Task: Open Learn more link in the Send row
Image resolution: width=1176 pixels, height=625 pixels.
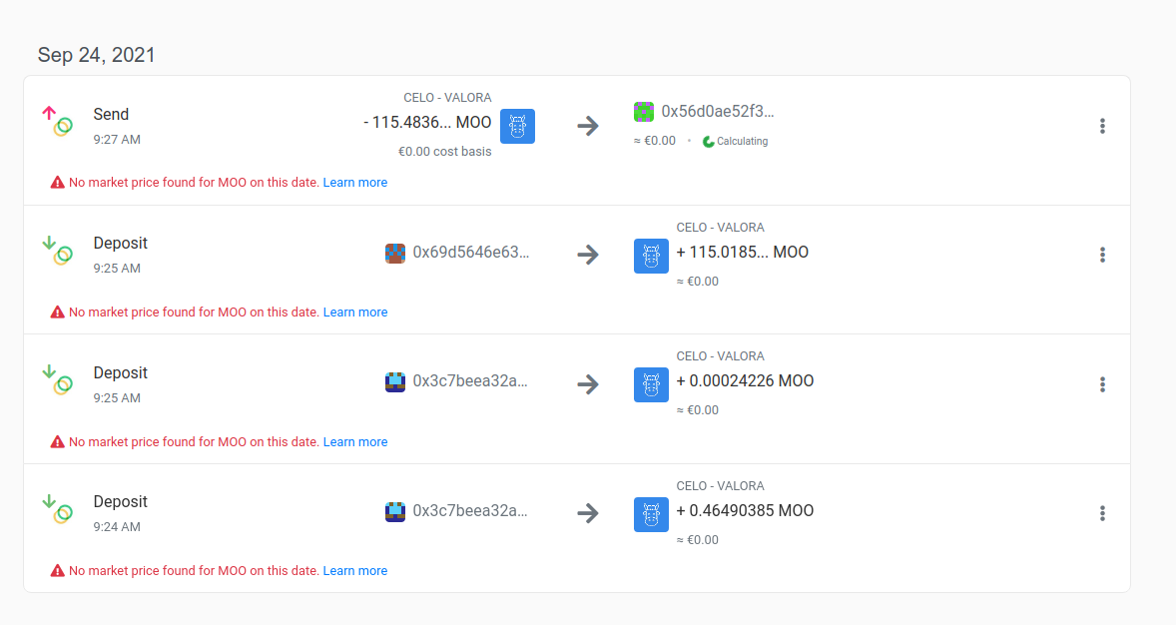Action: (x=354, y=183)
